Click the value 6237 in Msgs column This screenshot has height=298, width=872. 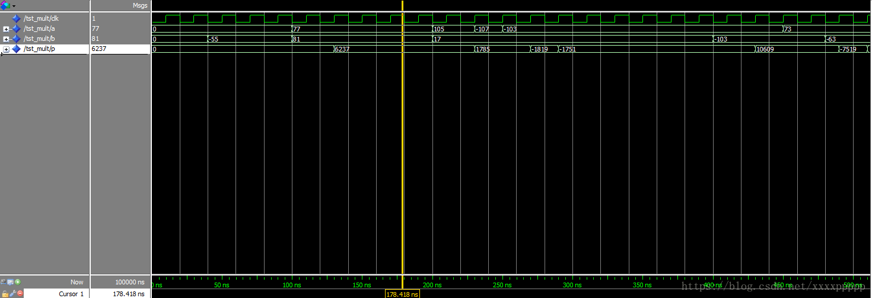(x=99, y=49)
